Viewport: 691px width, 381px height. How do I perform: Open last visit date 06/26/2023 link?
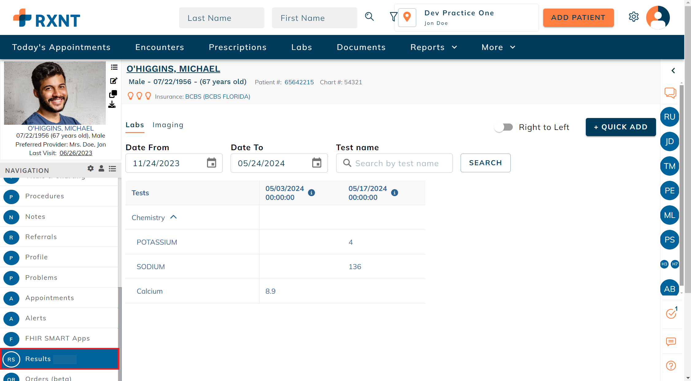pos(76,153)
